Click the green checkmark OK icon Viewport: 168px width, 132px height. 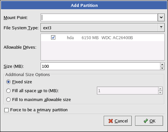[x=146, y=121]
